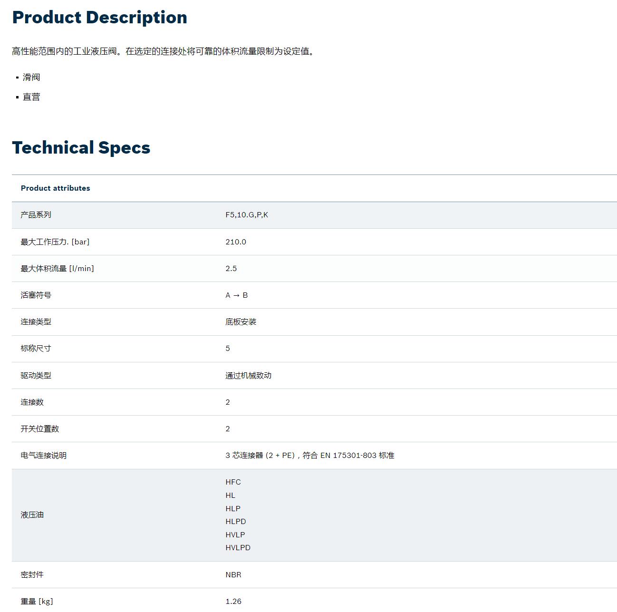Select the 滑阀 bullet item
617x612 pixels.
click(x=31, y=78)
